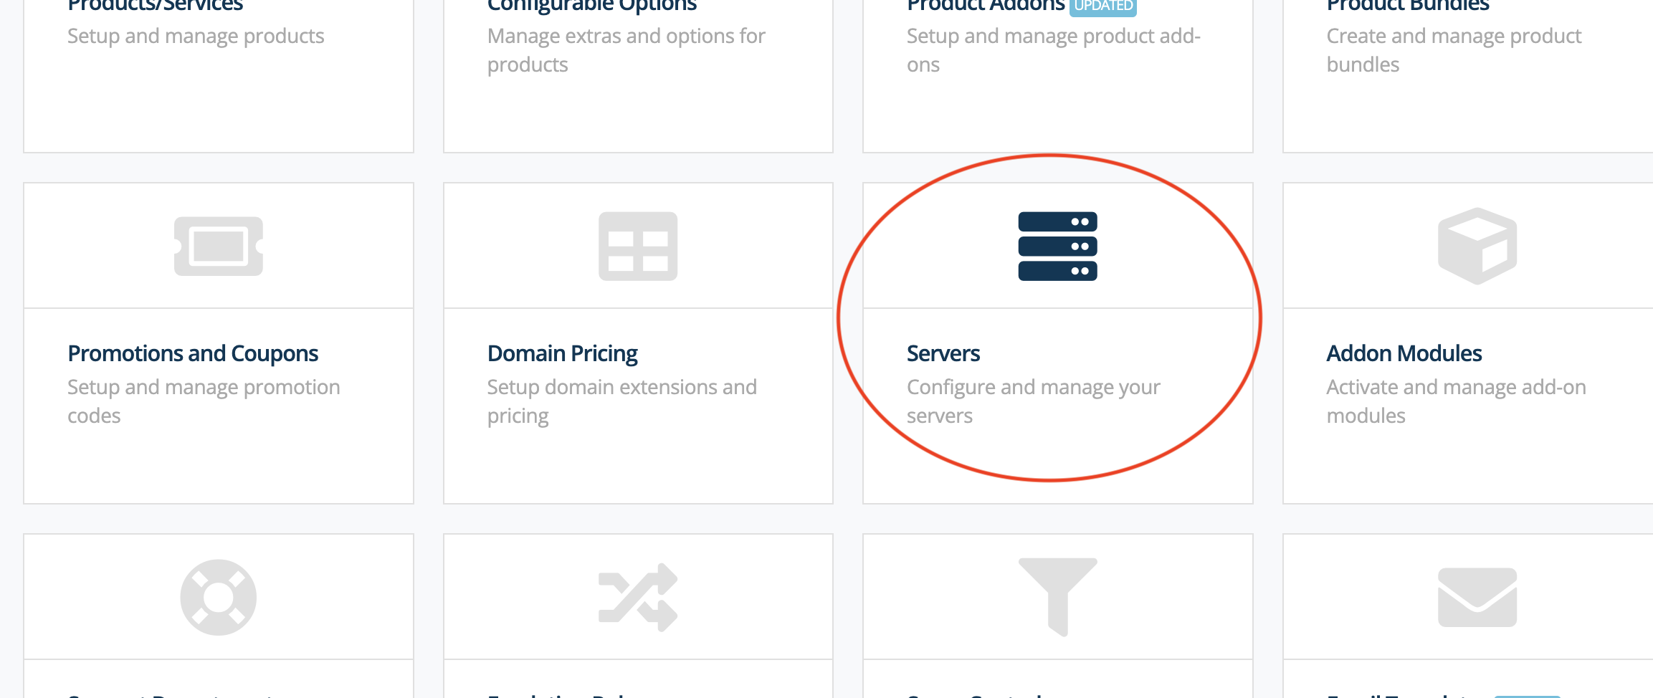1653x698 pixels.
Task: Click the funnel filter icon
Action: coord(1057,597)
